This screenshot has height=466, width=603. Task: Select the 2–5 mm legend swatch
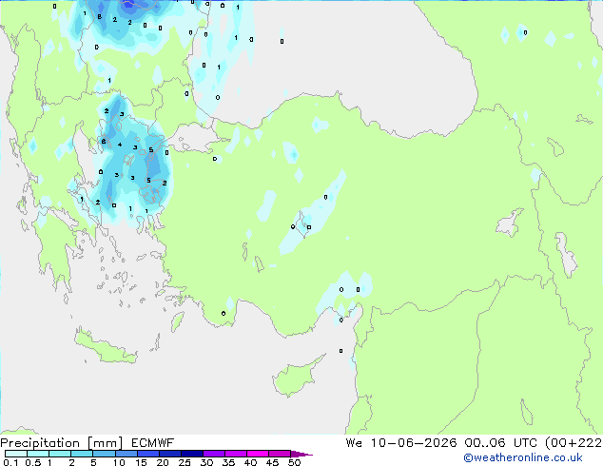(82, 454)
